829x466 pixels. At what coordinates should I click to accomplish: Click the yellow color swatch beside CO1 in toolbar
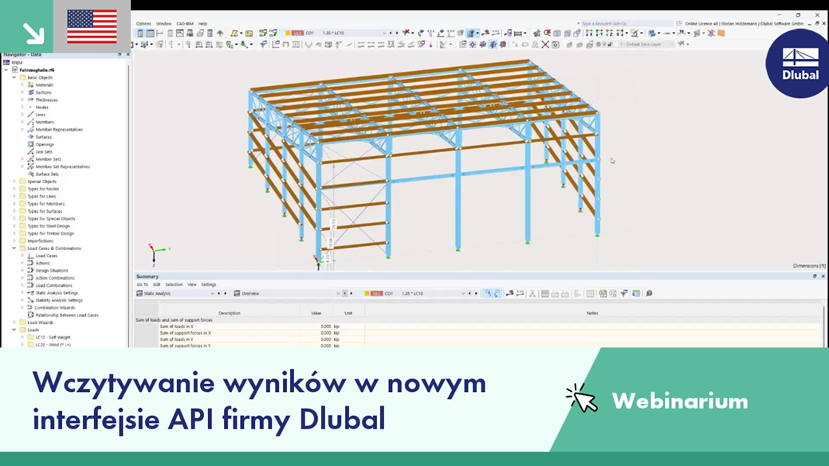click(288, 33)
